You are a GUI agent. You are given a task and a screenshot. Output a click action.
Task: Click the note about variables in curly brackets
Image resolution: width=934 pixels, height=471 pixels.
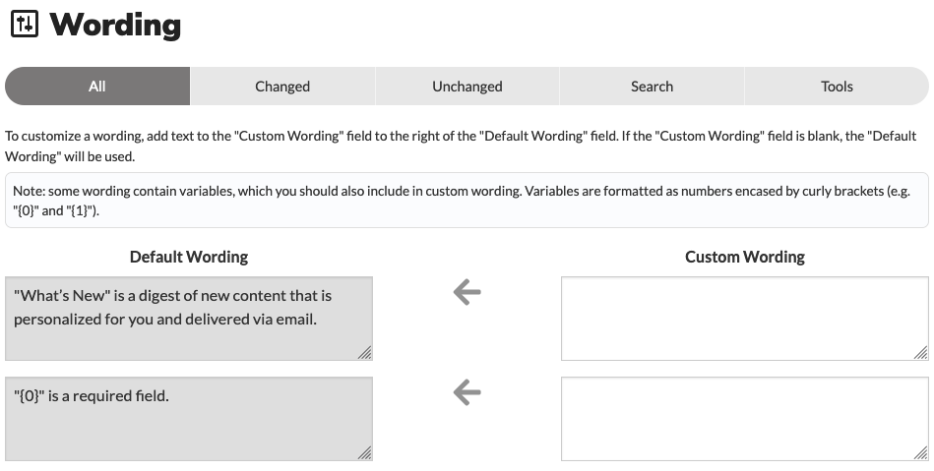coord(467,201)
